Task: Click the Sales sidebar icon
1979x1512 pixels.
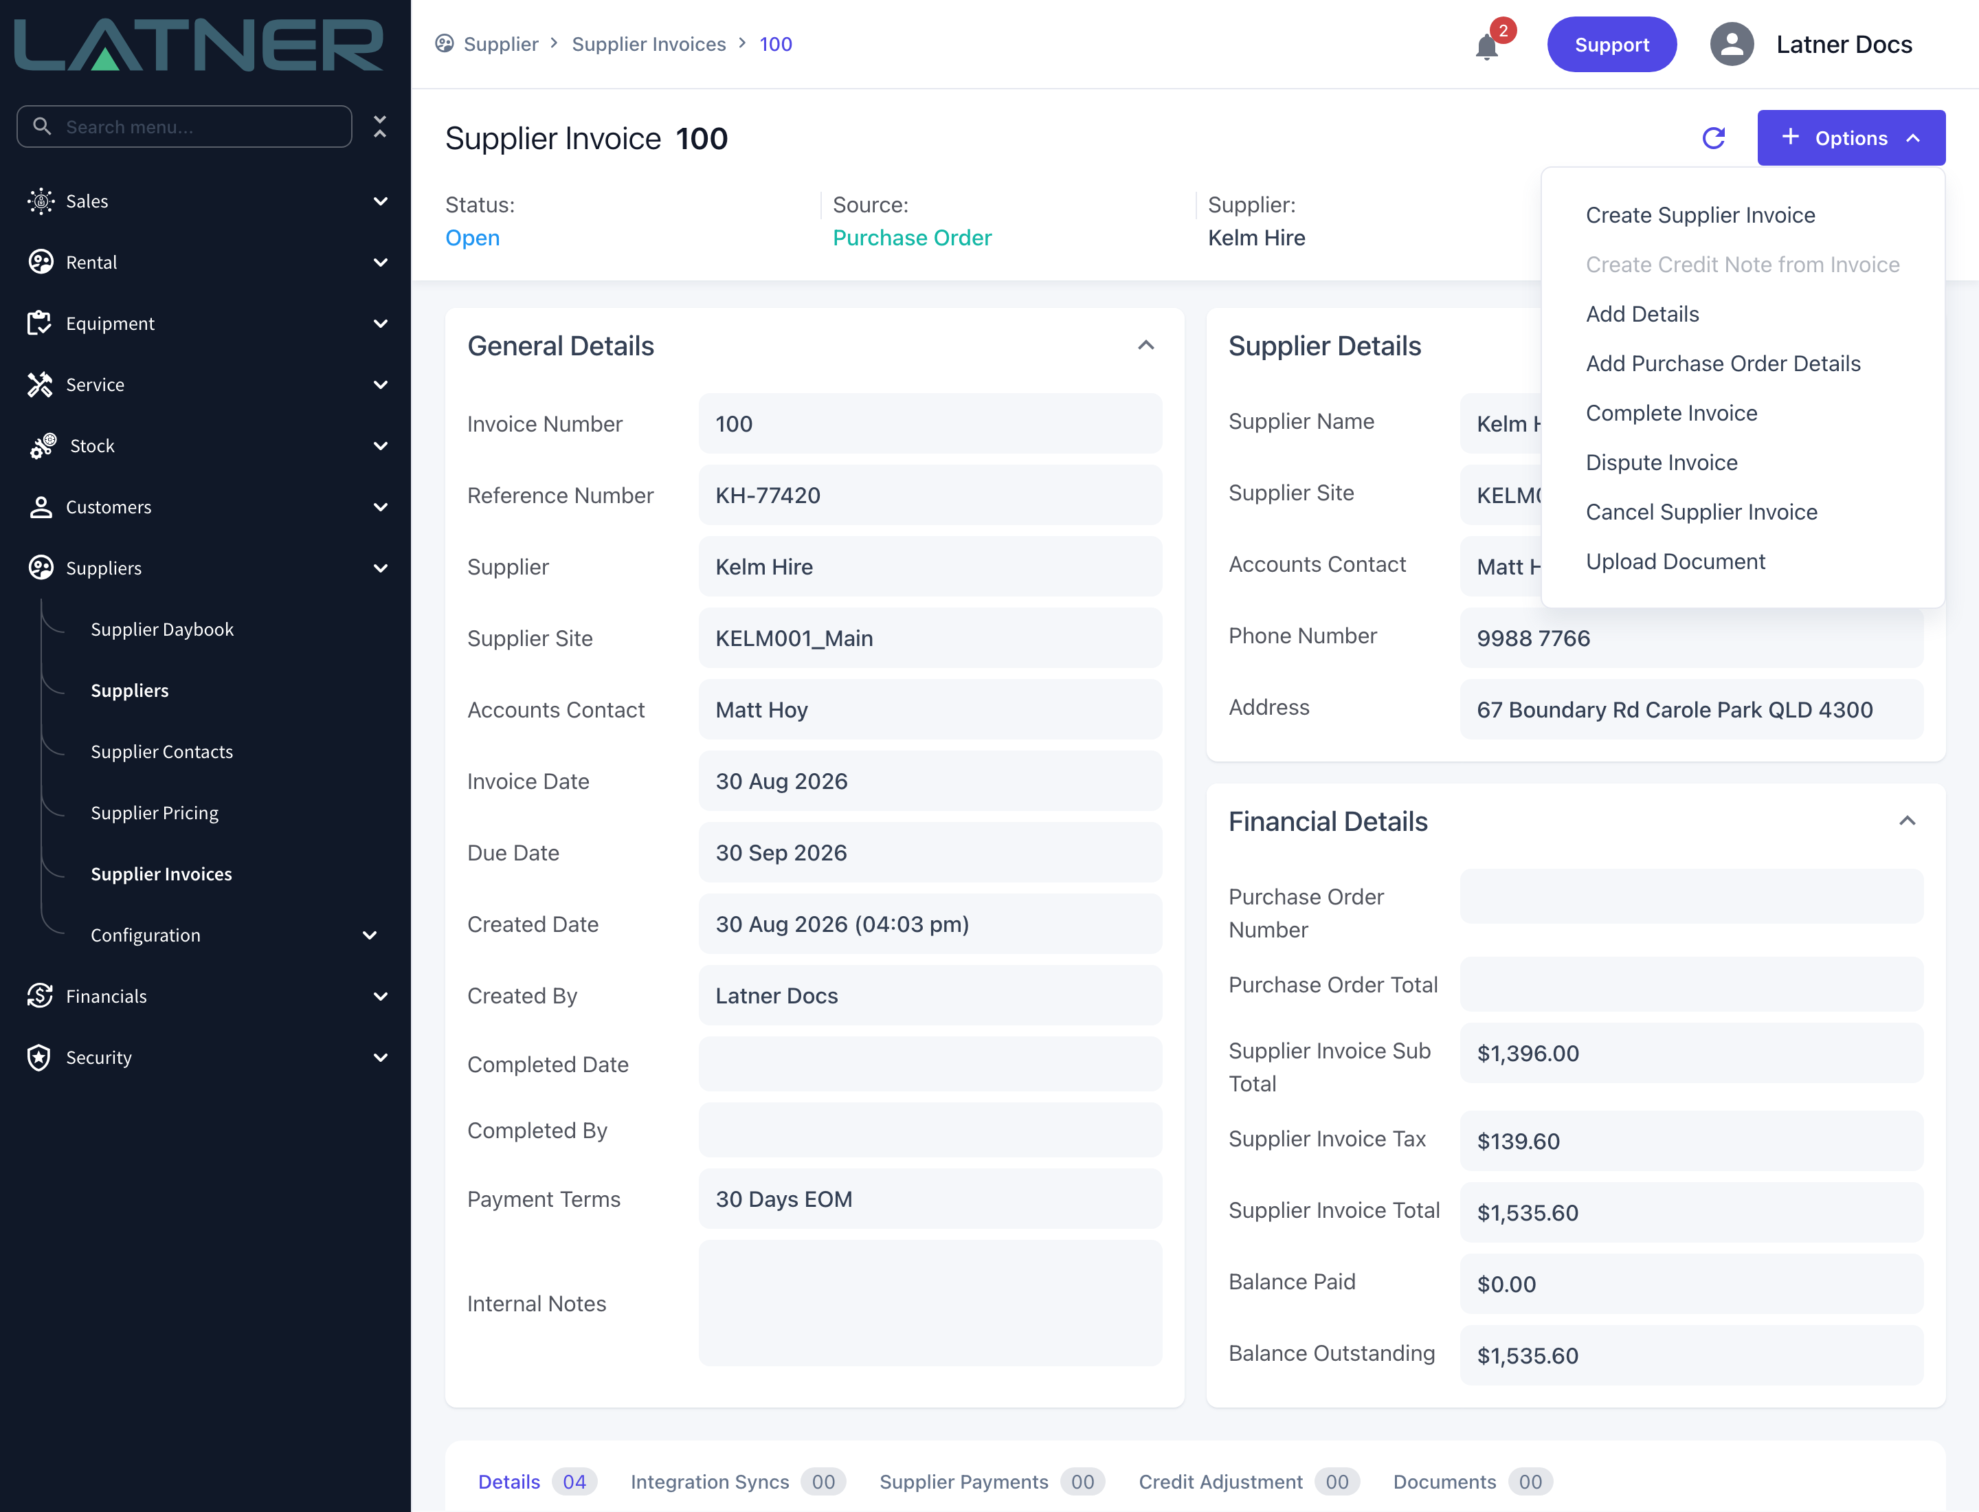Action: [41, 201]
